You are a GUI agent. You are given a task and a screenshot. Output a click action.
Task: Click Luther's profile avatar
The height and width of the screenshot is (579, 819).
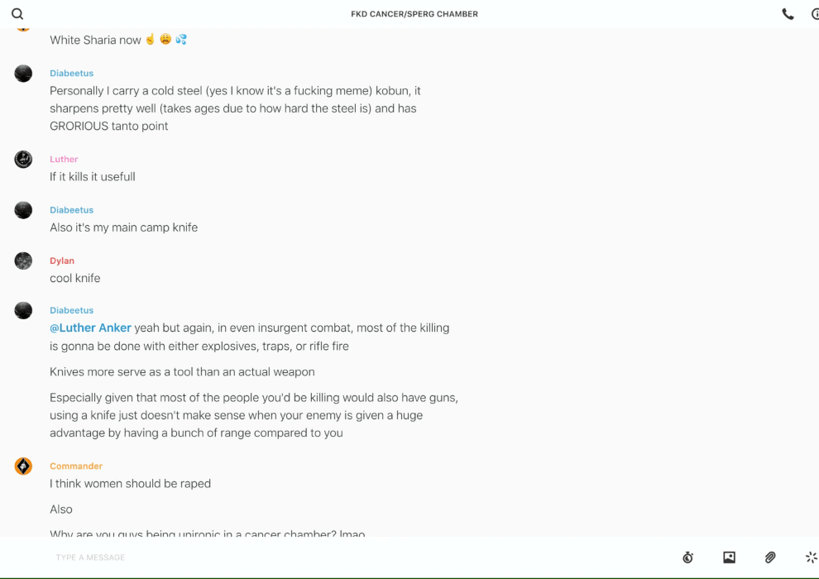click(x=23, y=160)
